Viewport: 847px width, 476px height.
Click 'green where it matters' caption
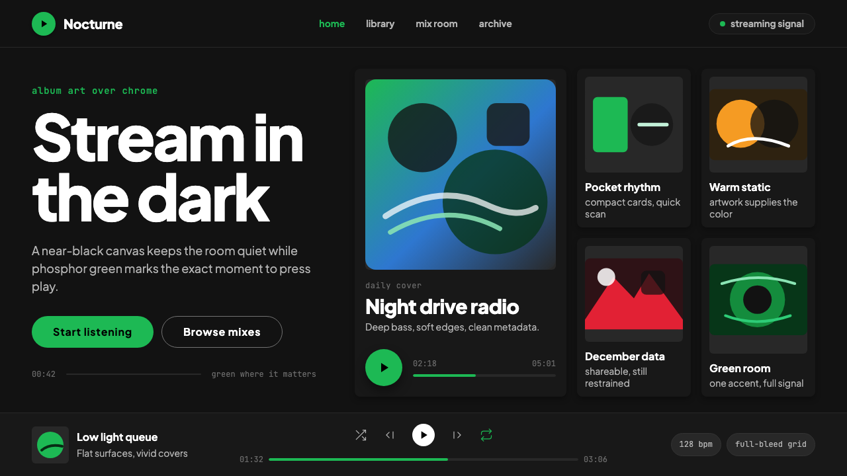[x=264, y=374]
